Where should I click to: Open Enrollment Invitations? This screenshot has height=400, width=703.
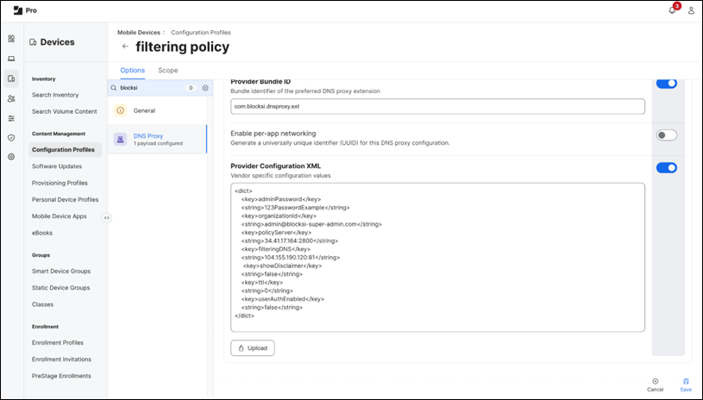(x=61, y=359)
